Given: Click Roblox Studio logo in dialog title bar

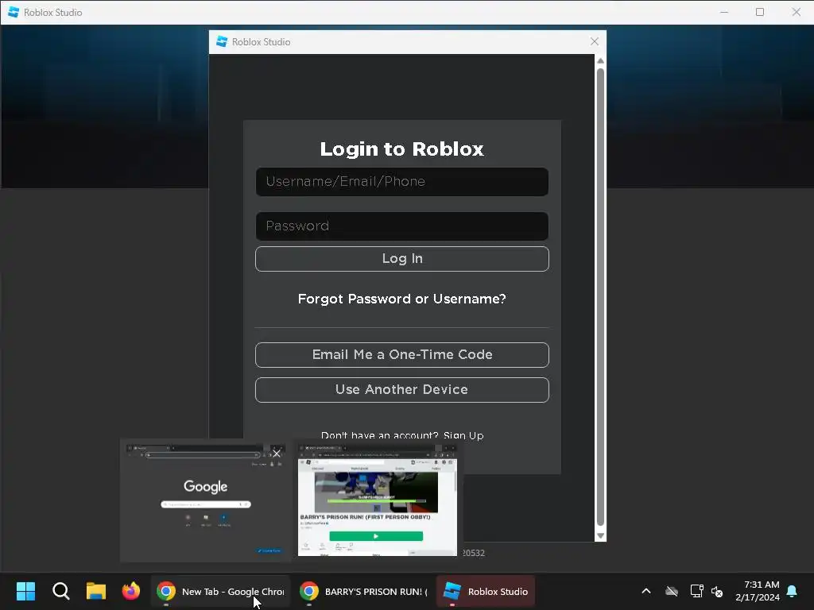Looking at the screenshot, I should coord(222,41).
